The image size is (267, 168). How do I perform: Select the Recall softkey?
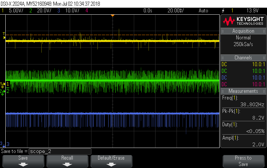click(67, 161)
